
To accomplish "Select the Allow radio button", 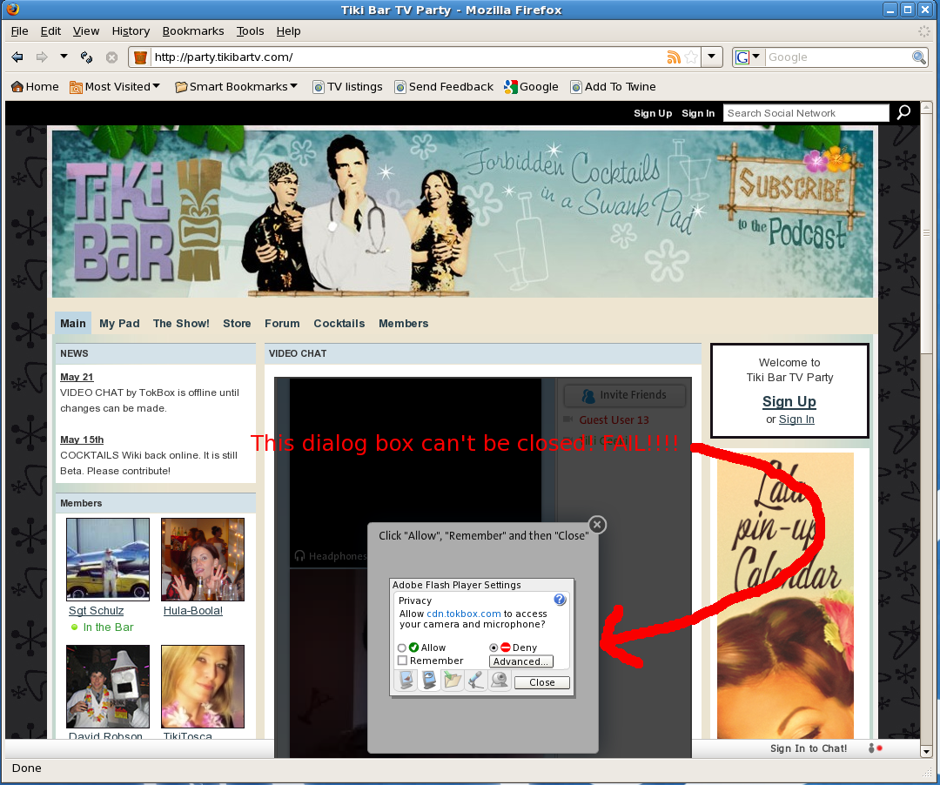I will pos(402,647).
